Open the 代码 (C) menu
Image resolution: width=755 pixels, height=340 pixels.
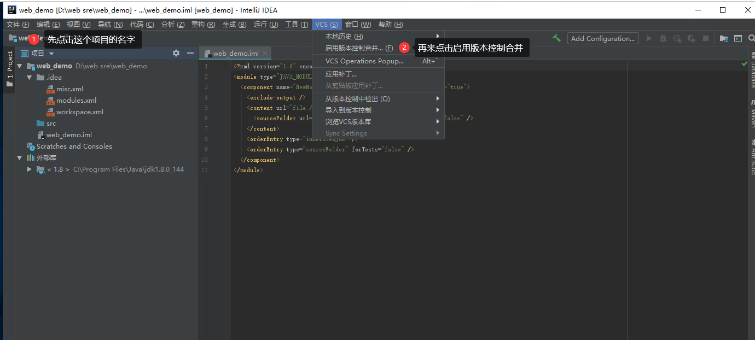(x=142, y=25)
